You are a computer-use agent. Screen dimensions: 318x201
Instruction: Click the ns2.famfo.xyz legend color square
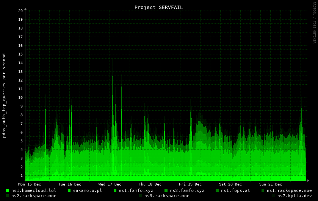coord(166,190)
